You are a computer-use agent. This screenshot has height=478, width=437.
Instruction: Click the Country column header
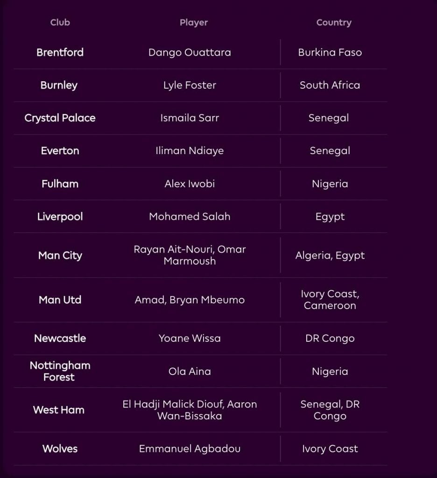333,22
